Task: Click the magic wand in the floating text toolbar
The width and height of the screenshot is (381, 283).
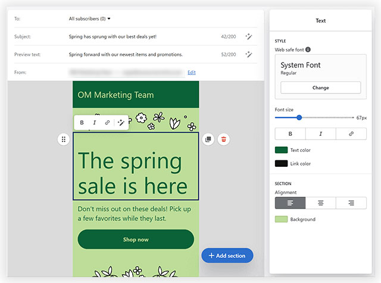Action: 121,123
